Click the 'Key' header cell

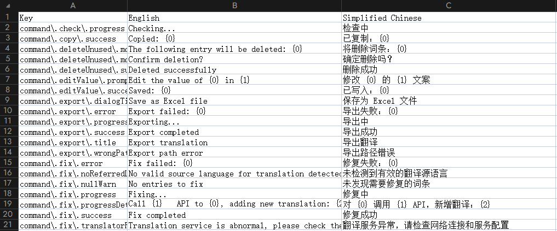[73, 17]
